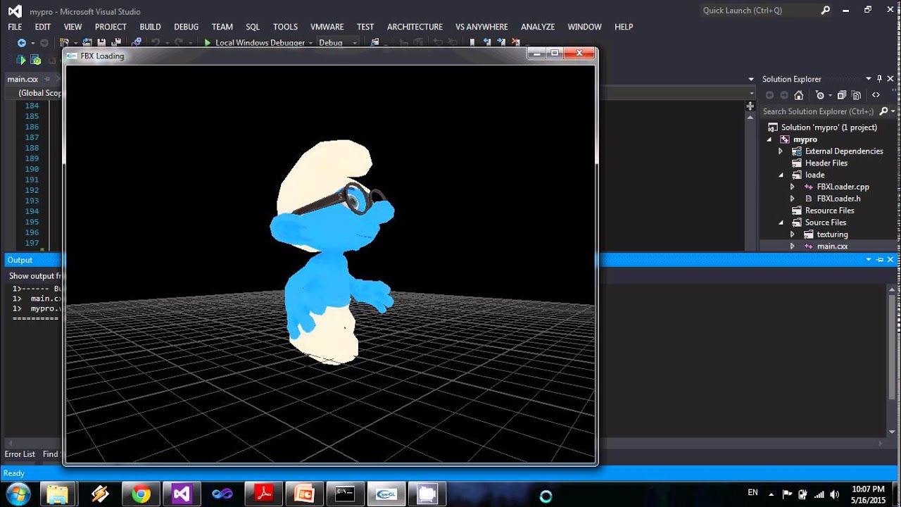Maximize the FBX Loading window
The height and width of the screenshot is (507, 901).
[x=555, y=54]
